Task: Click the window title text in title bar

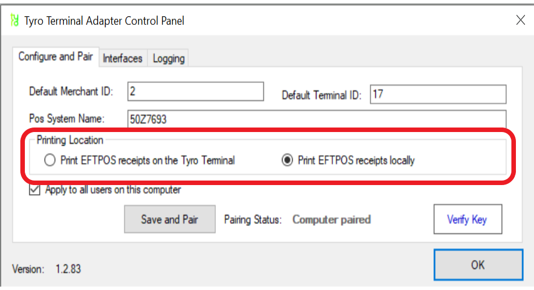Action: (x=104, y=21)
